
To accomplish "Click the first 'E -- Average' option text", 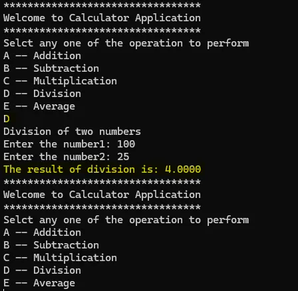I will tap(39, 106).
